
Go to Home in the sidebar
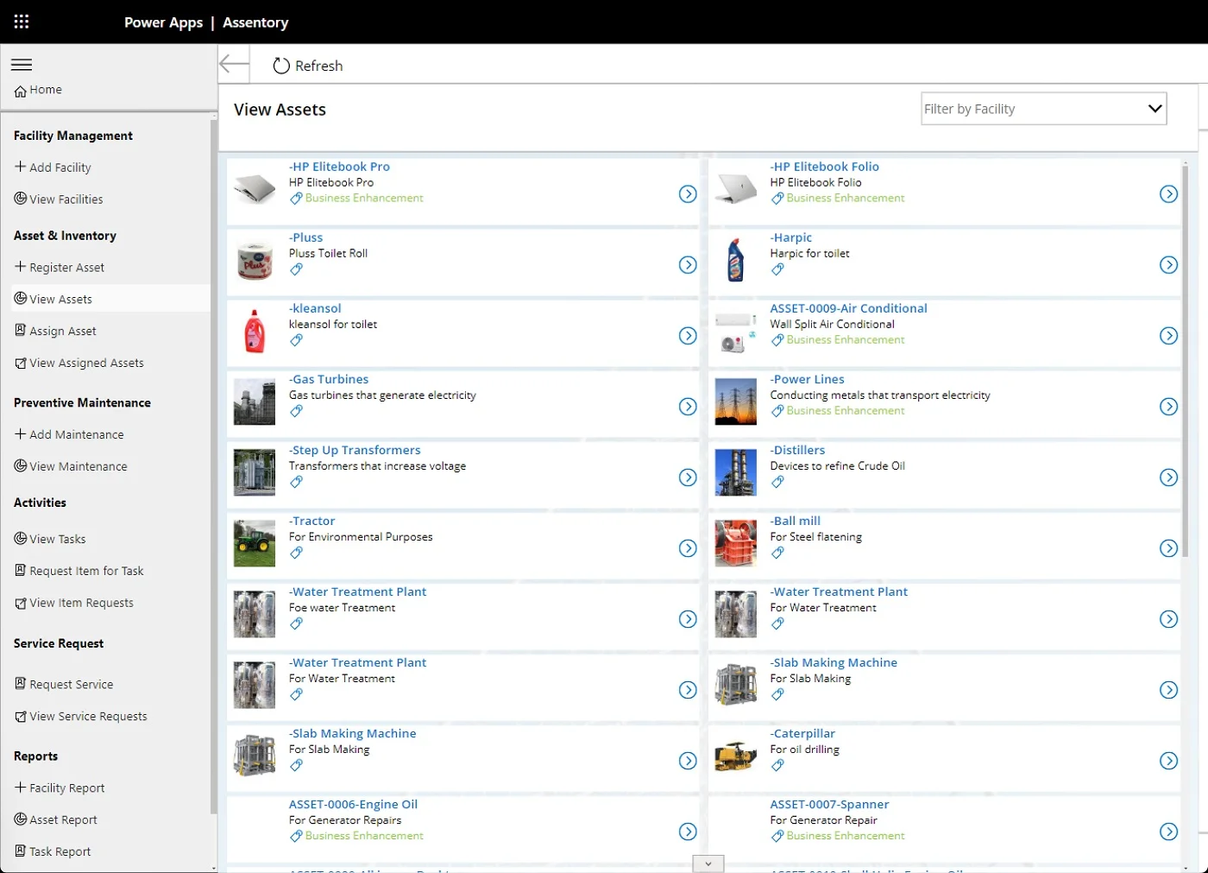coord(45,90)
